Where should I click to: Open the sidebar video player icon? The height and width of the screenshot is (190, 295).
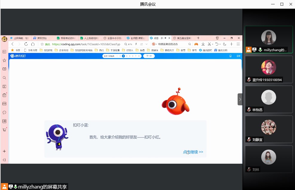[4, 86]
